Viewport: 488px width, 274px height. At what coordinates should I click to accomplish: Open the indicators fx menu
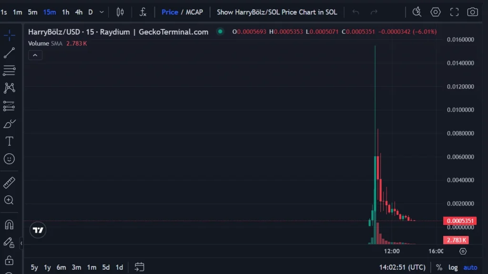pos(143,12)
